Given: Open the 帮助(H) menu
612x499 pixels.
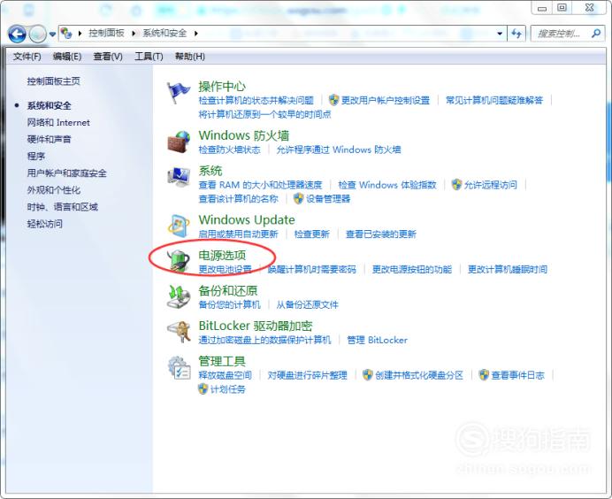Looking at the screenshot, I should click(x=189, y=57).
